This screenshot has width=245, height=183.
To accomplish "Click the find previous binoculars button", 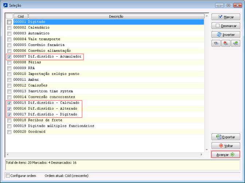I will point(226,43).
